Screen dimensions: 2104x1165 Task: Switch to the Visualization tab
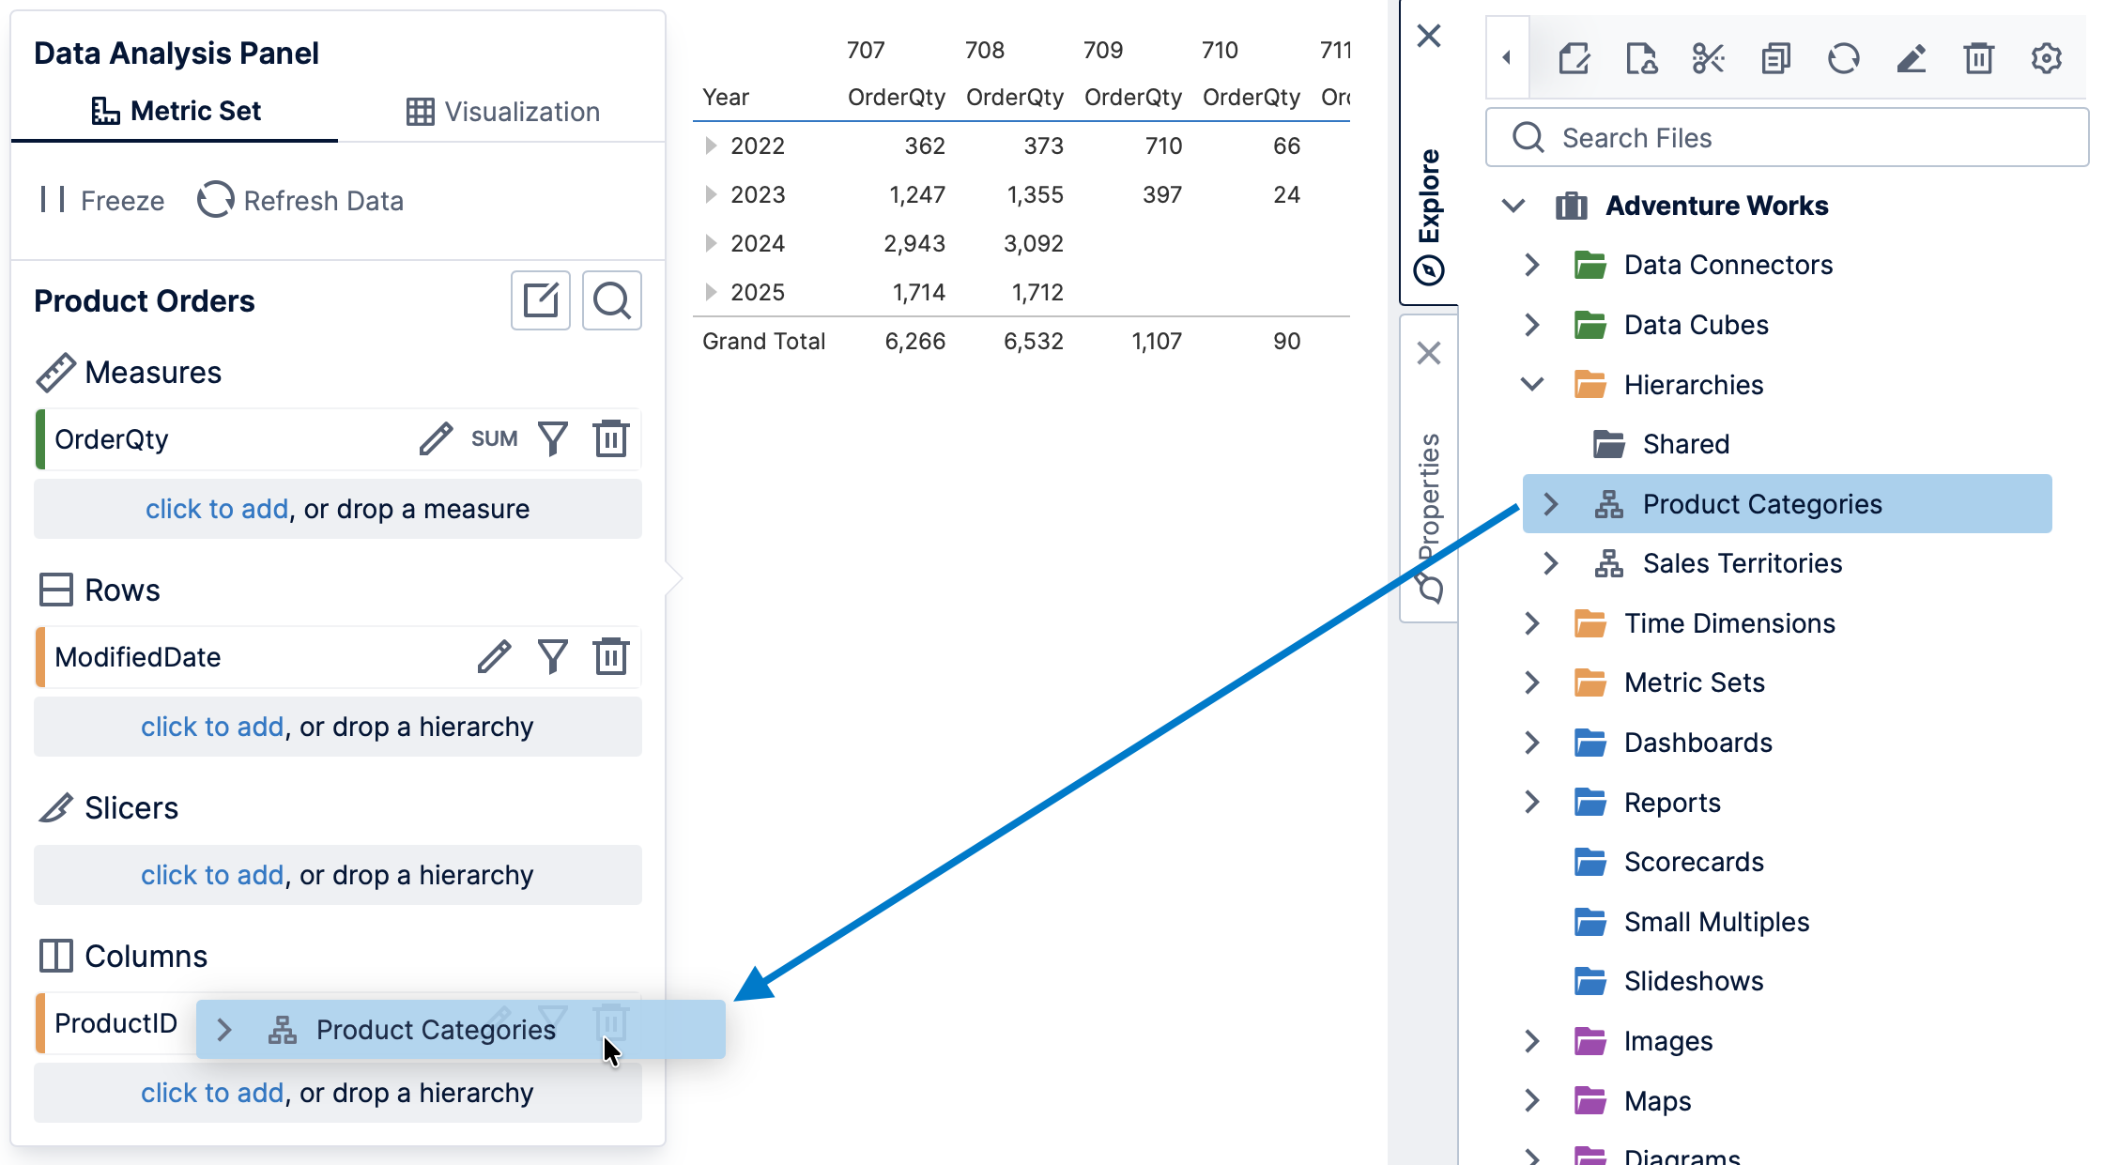tap(502, 112)
